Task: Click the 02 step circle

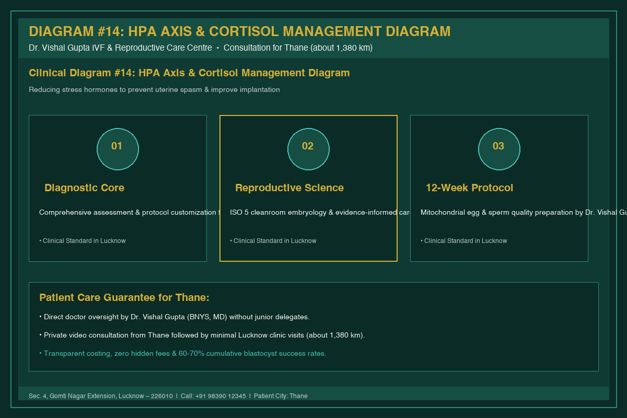Action: 308,149
